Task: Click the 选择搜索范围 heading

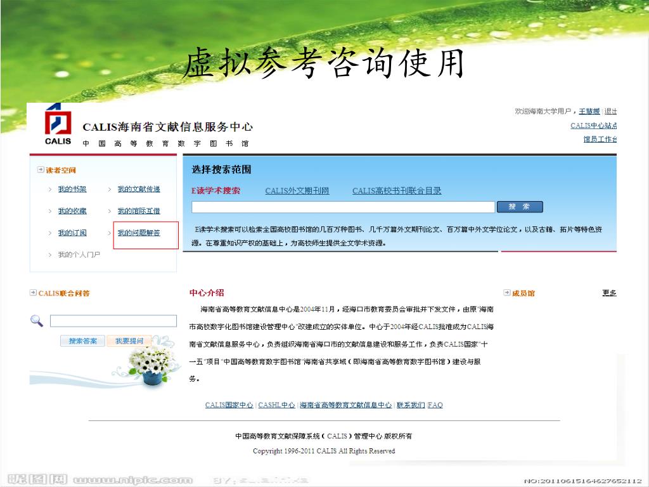Action: point(221,169)
